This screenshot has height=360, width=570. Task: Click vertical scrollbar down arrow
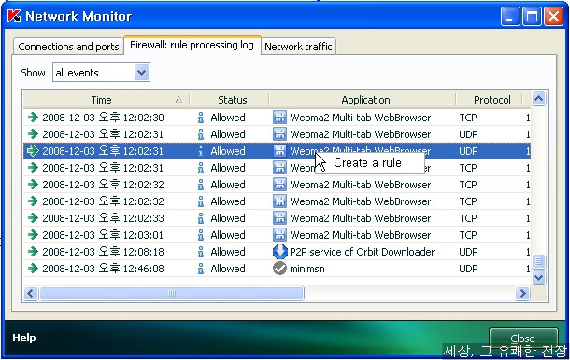[x=538, y=278]
